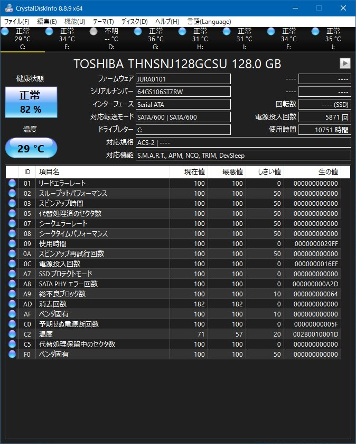Click the 生の値 column header
Screen dimensions: 356x444
[327, 172]
